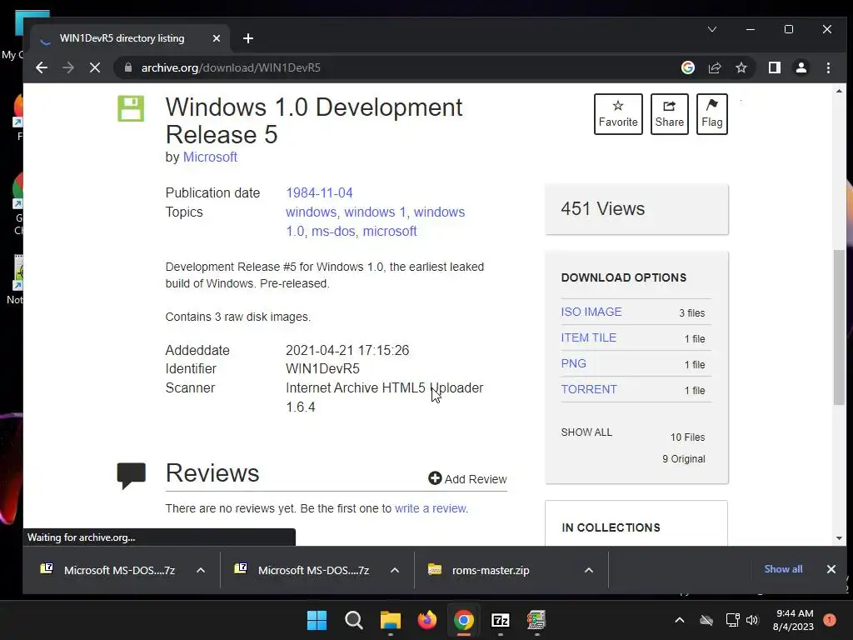Go back to the previous page
853x640 pixels.
coord(42,67)
